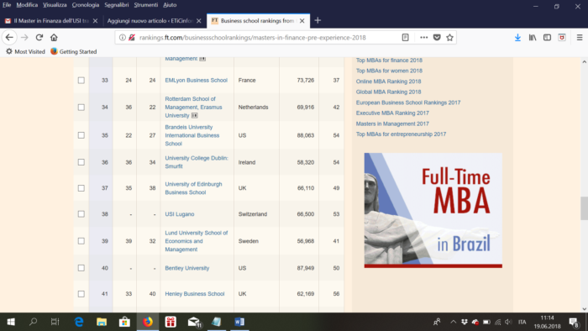Click the forward navigation arrow
This screenshot has height=331, width=588.
pyautogui.click(x=24, y=38)
